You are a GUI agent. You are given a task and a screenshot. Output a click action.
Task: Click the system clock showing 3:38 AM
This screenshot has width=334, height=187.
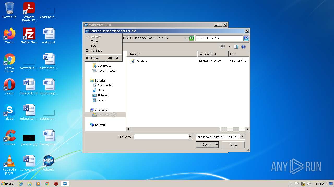pos(321,184)
